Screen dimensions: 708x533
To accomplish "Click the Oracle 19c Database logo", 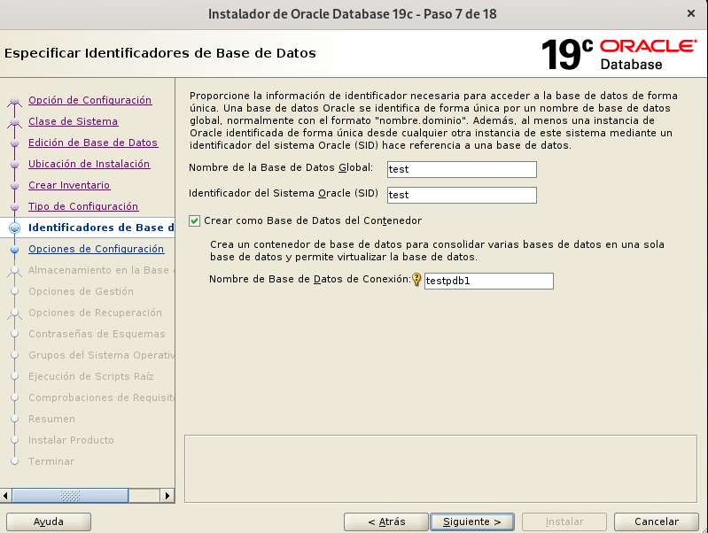I will point(619,55).
